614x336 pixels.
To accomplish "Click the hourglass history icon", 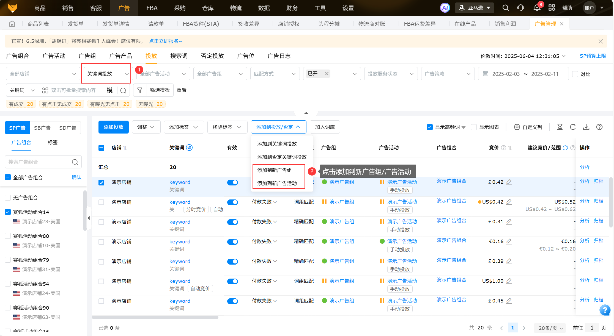I will (560, 127).
